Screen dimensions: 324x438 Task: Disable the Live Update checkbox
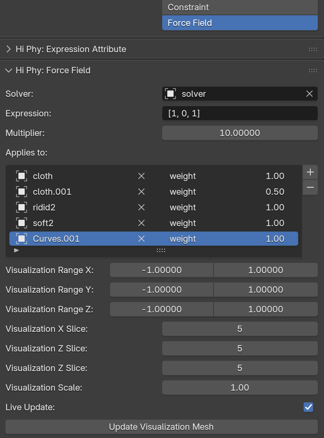click(308, 407)
